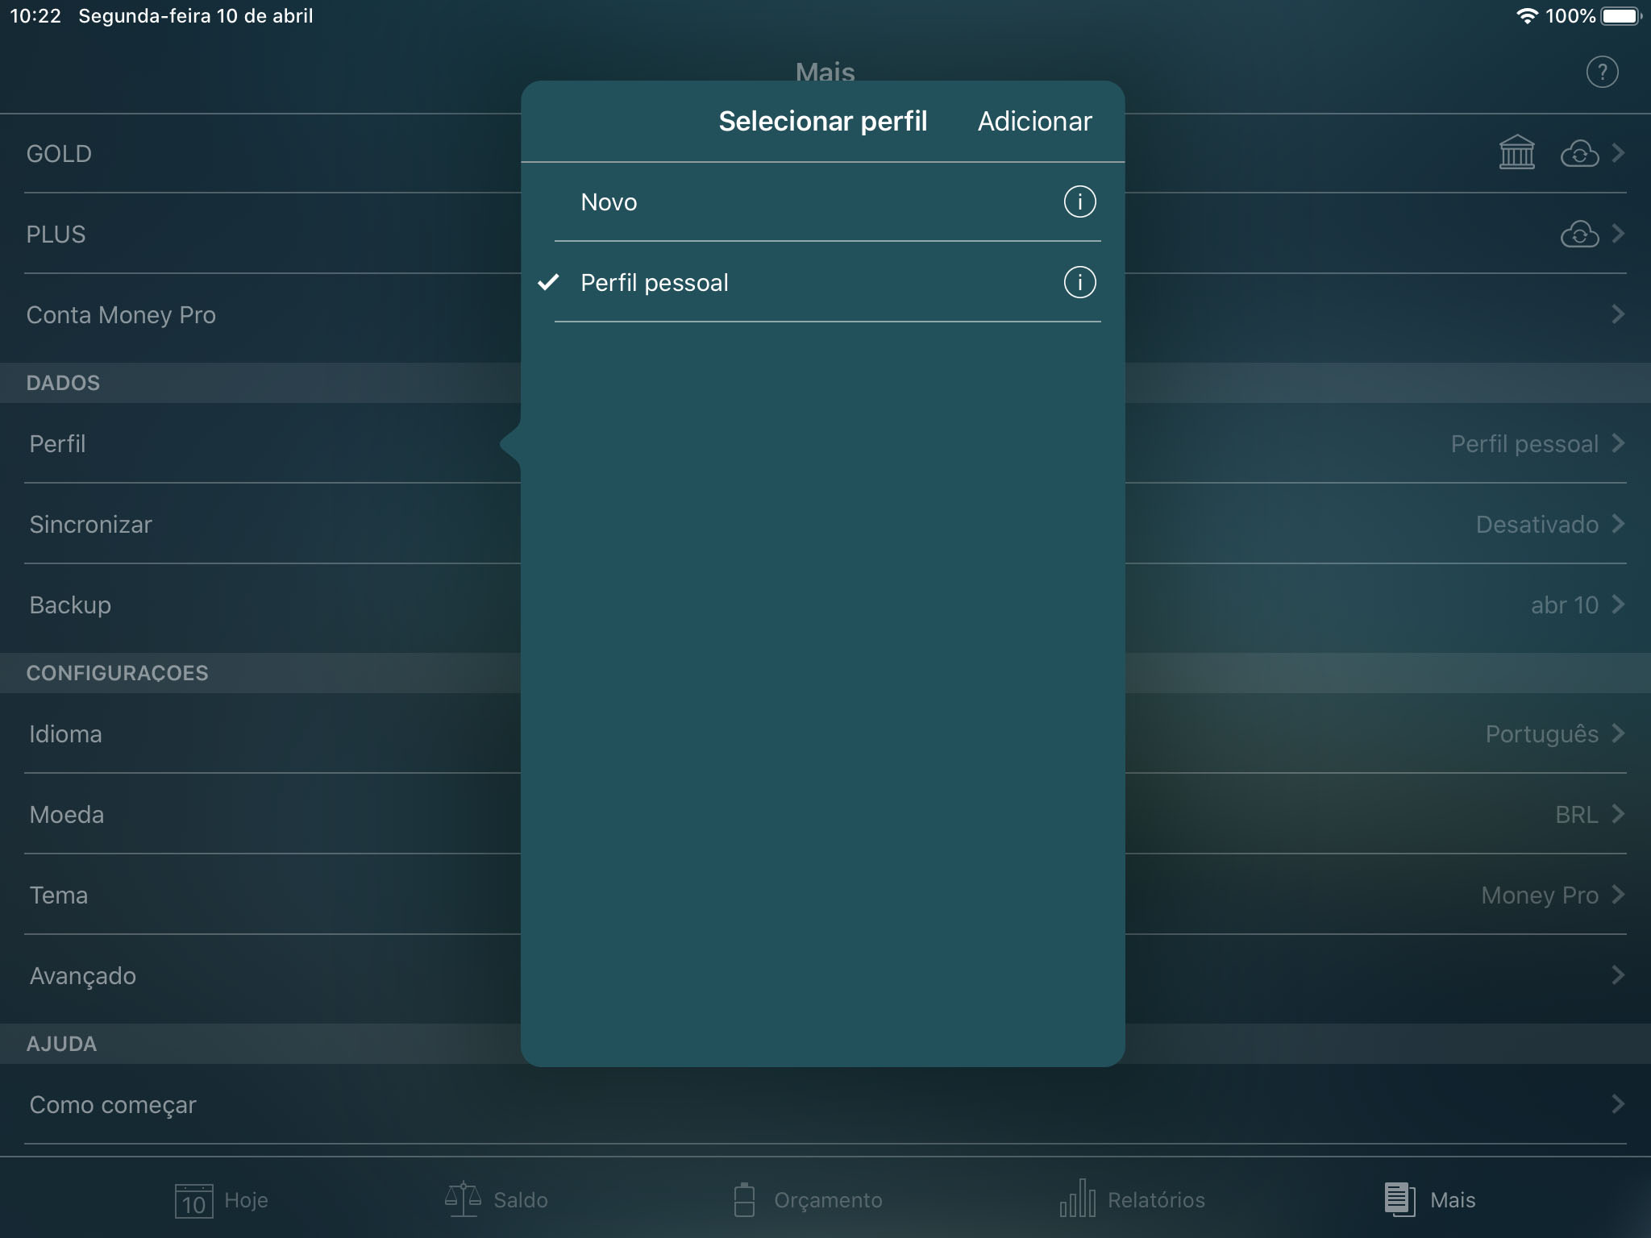Switch to the Relatórios tab
The image size is (1651, 1238).
tap(1132, 1199)
